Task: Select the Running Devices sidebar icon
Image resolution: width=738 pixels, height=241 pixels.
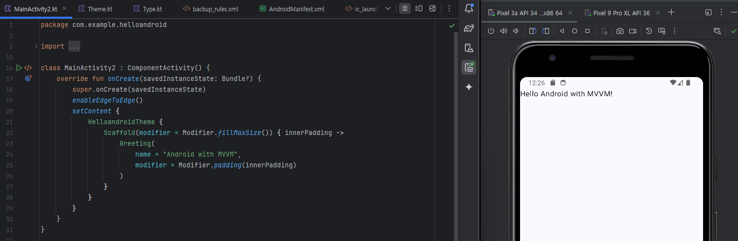Action: point(469,67)
